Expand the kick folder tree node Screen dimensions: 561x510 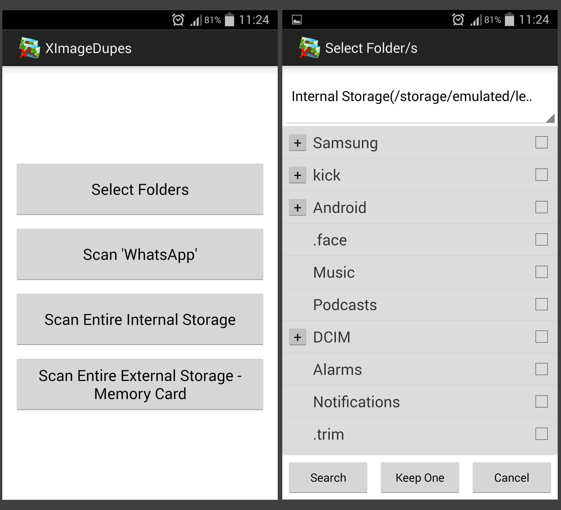click(298, 175)
